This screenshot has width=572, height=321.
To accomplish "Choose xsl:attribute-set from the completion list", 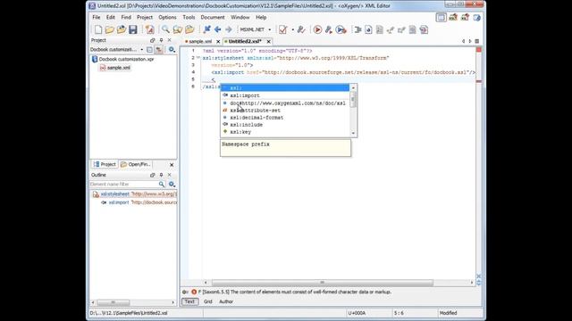I will point(255,111).
